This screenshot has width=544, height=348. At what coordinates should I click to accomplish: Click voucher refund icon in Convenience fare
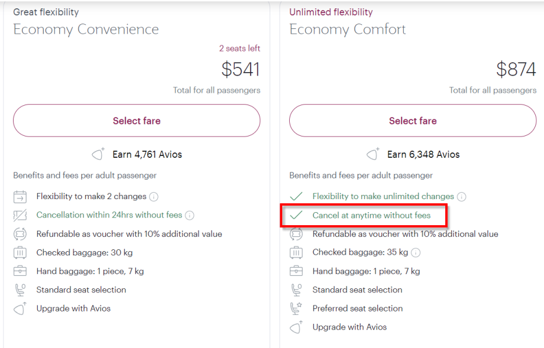click(x=20, y=234)
